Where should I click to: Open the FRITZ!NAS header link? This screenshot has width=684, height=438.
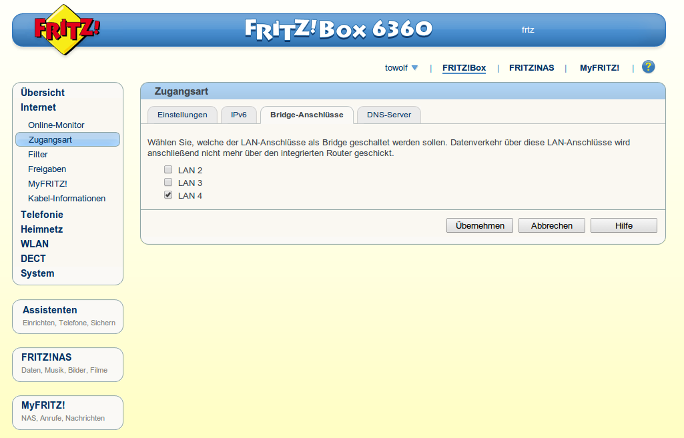click(531, 68)
